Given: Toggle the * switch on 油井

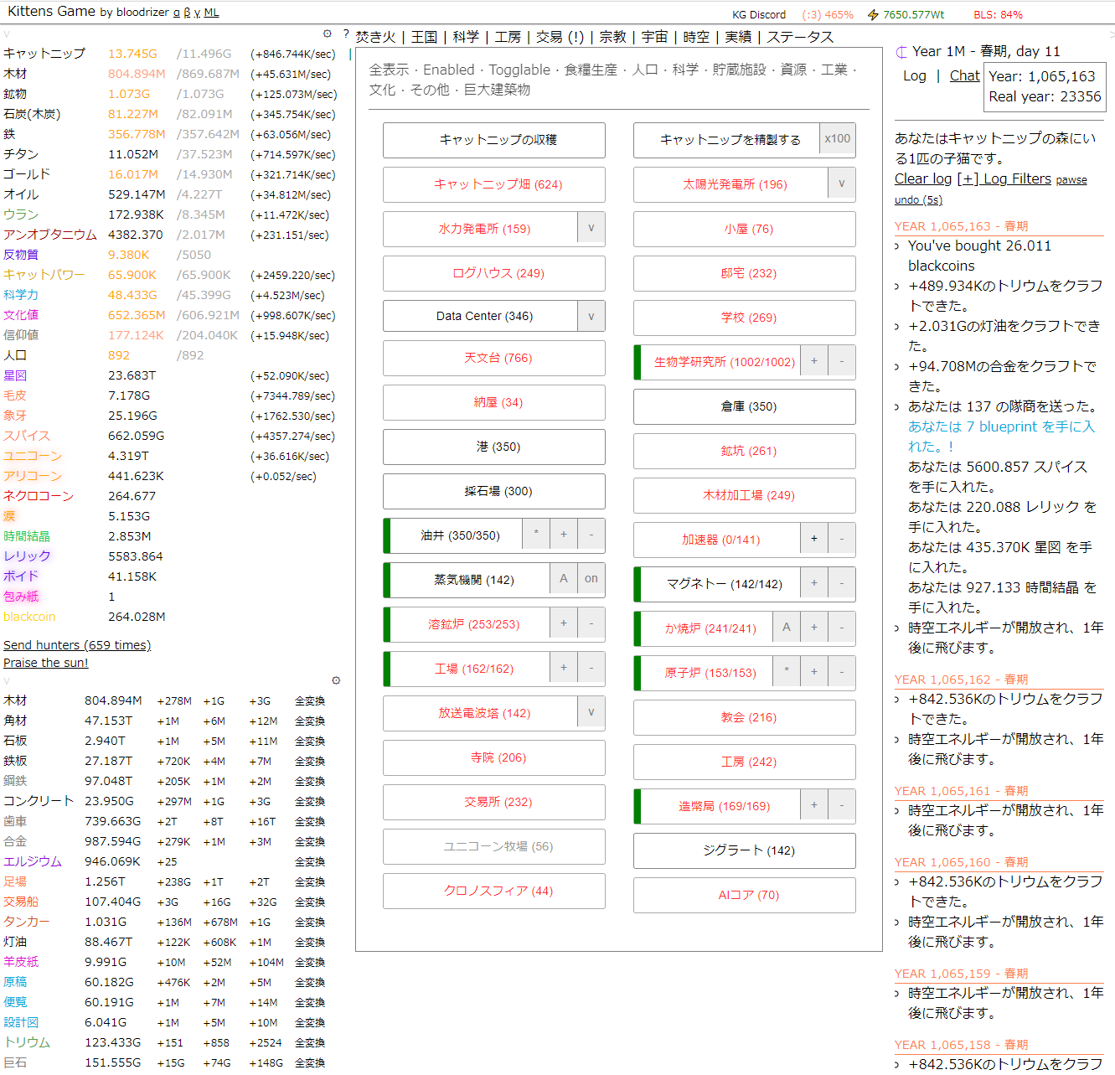Looking at the screenshot, I should pyautogui.click(x=536, y=534).
